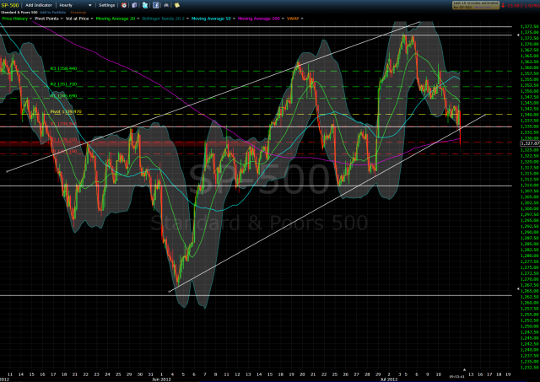Click the purple copy chart icon
The height and width of the screenshot is (382, 540).
134,5
